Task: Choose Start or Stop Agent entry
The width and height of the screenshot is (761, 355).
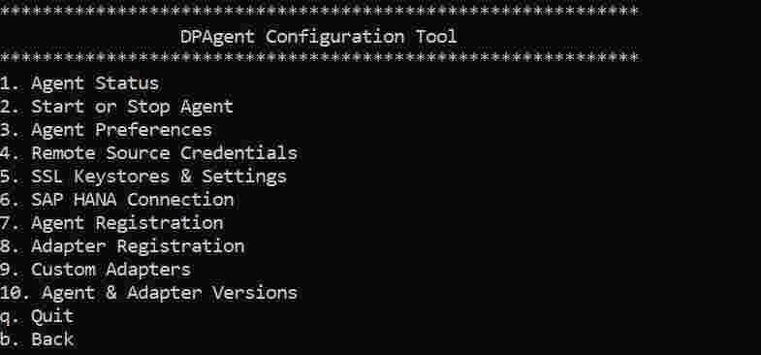Action: (x=117, y=107)
